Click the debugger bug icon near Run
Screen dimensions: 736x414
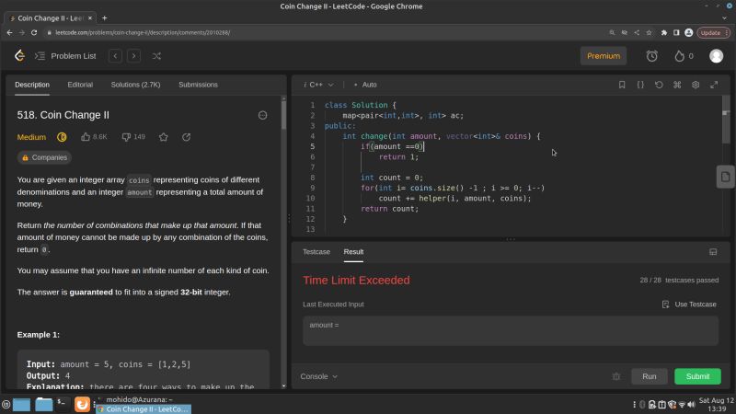tap(616, 376)
